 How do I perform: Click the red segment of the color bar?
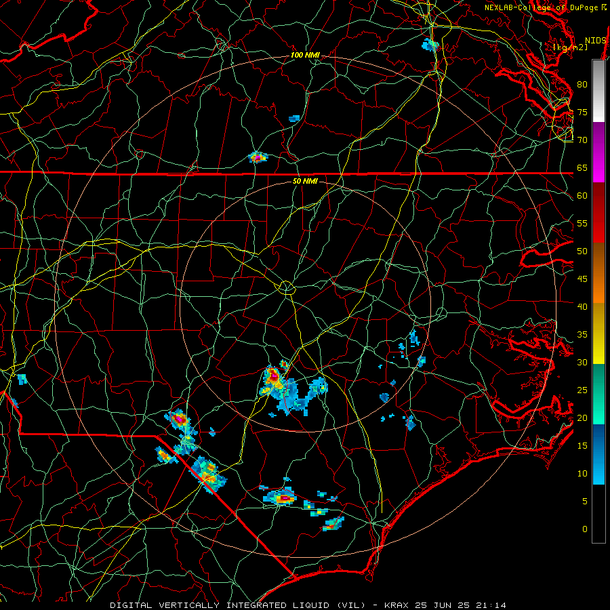click(x=598, y=213)
